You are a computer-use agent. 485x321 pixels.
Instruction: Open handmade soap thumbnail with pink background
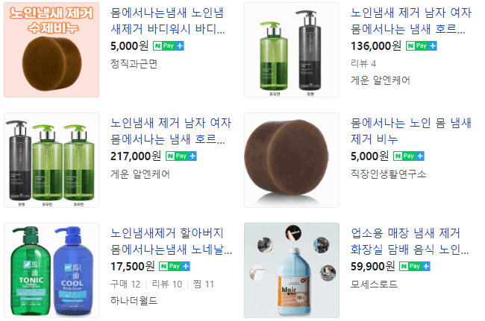pyautogui.click(x=51, y=50)
